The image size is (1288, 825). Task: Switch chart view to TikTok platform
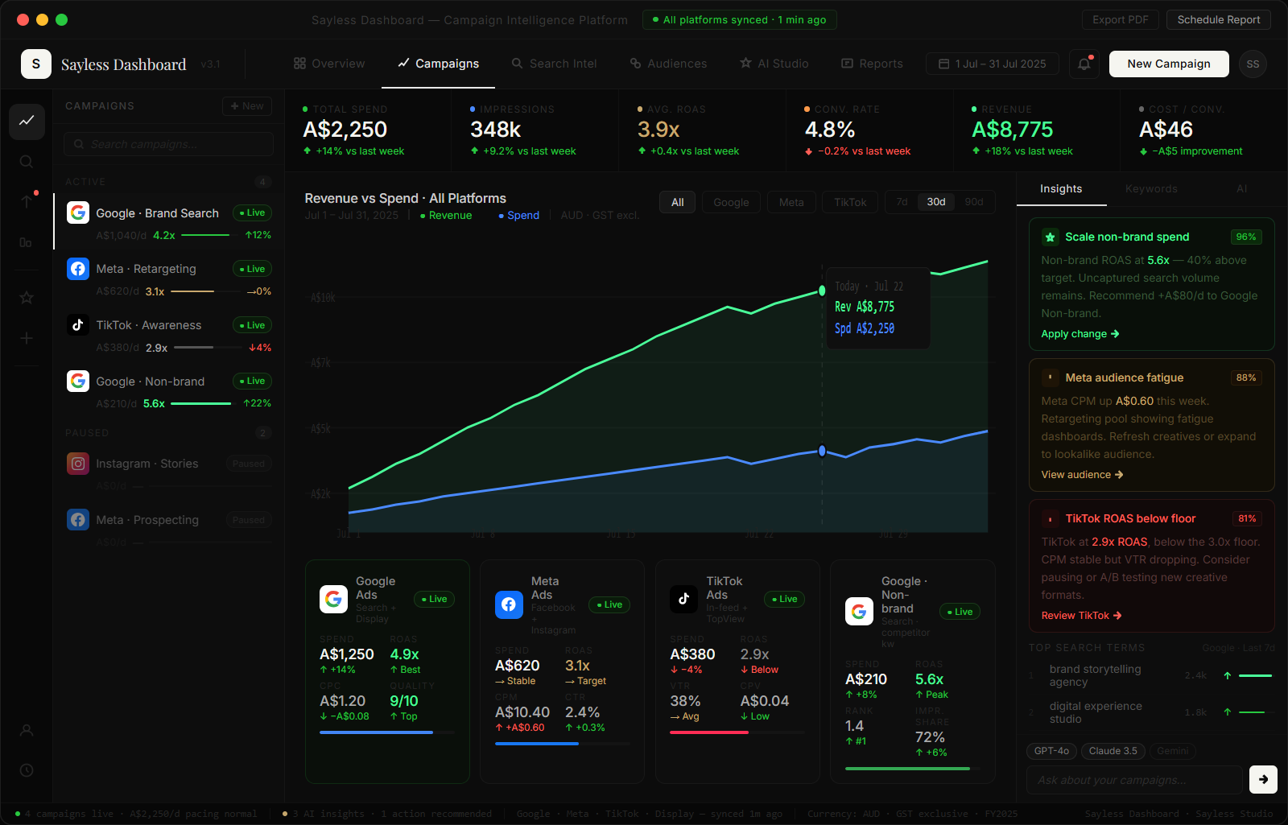850,202
